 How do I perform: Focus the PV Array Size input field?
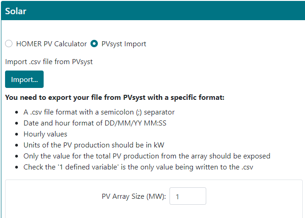188,196
